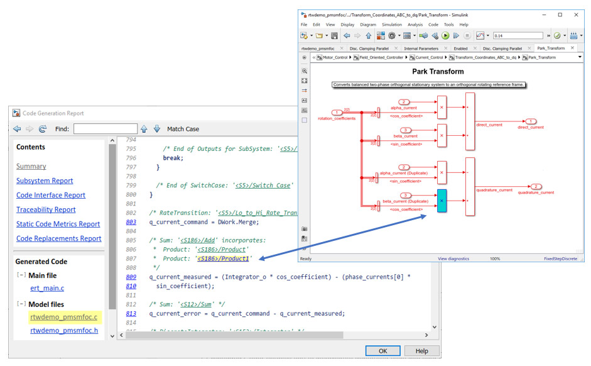591x366 pixels.
Task: Open the Model Configuration Parameters gear icon
Action: coord(391,36)
